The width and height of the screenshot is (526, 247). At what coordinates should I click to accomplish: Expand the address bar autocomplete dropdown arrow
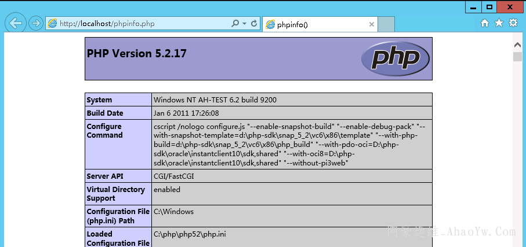click(244, 24)
